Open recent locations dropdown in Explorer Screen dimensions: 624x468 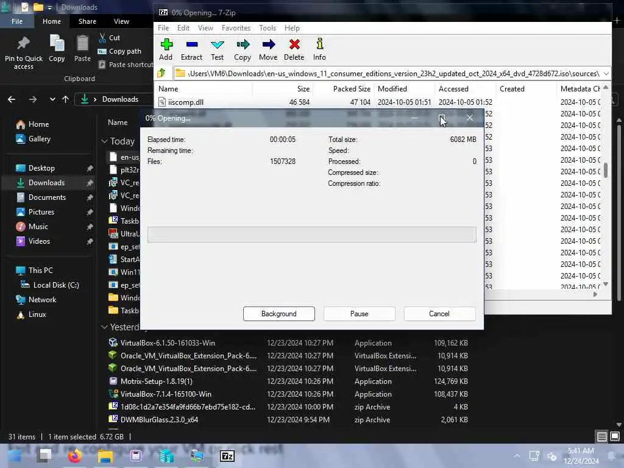[x=52, y=99]
